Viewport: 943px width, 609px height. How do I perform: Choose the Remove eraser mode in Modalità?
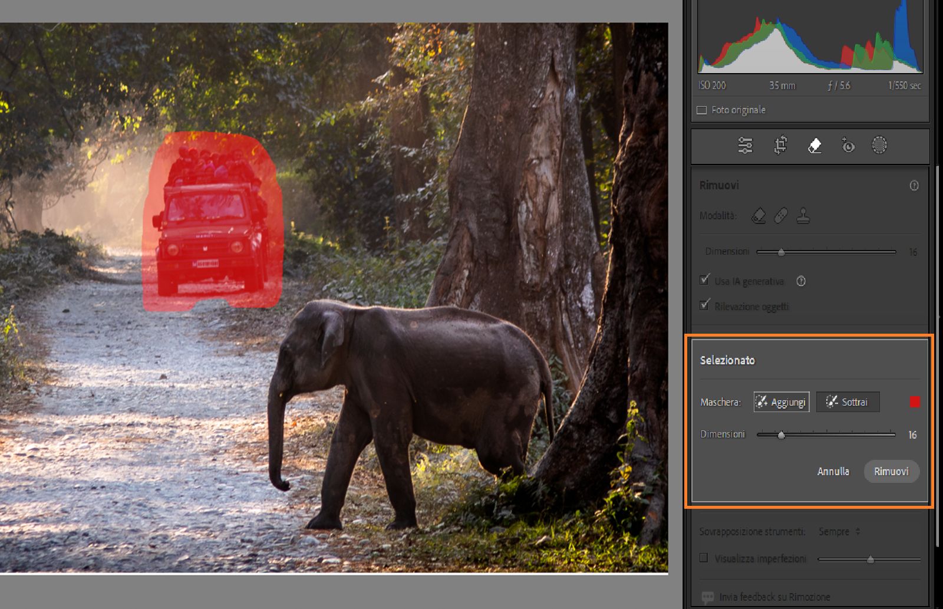(759, 216)
